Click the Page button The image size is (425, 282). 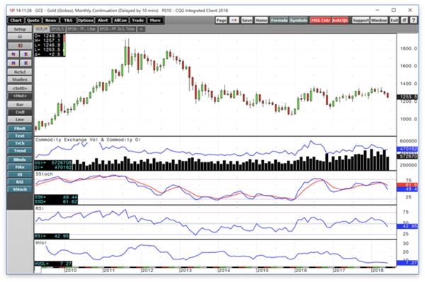[x=221, y=21]
